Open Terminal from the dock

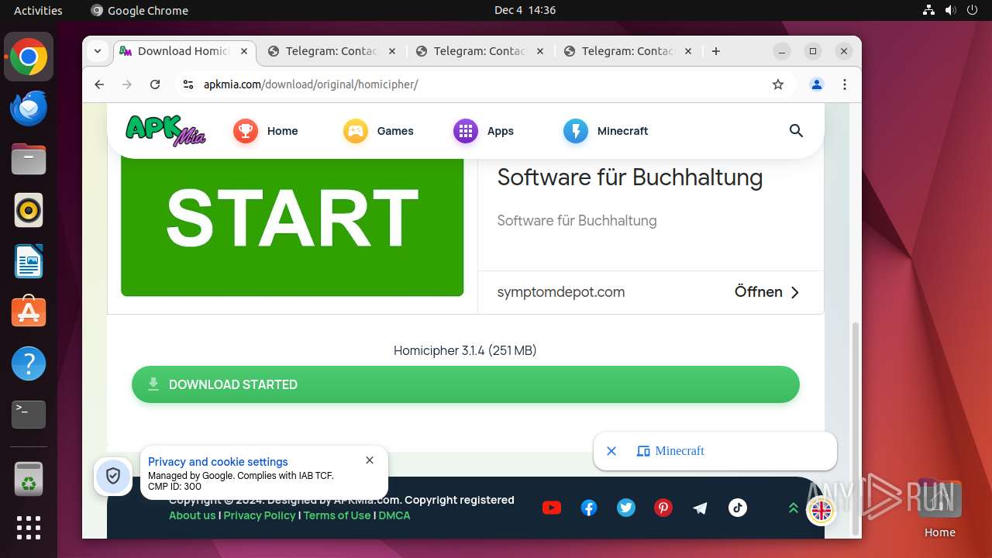[x=29, y=415]
